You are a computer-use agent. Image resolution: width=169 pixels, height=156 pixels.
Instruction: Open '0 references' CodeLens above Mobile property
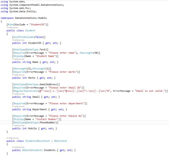[18, 125]
